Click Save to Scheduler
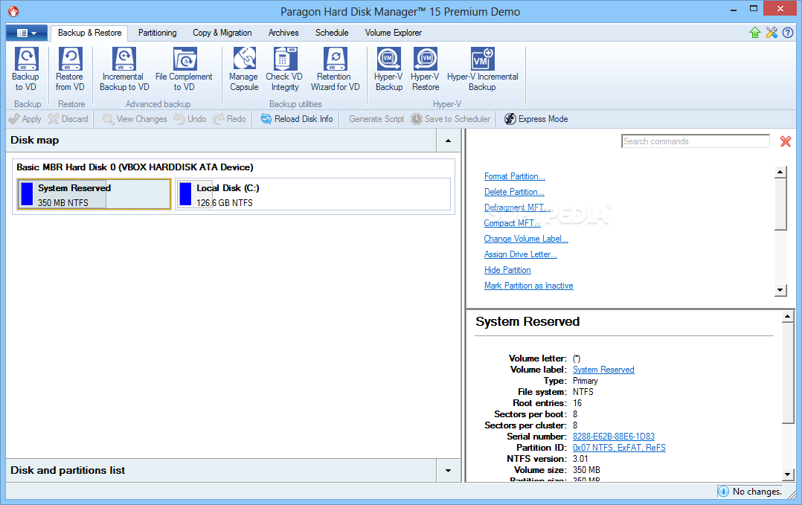This screenshot has width=802, height=505. [451, 119]
